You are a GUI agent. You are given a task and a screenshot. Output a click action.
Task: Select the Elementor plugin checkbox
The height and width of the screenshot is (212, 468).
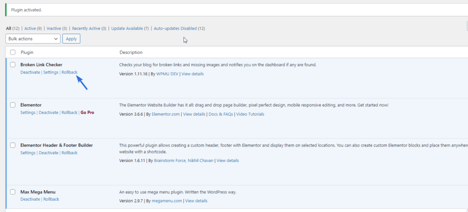tap(13, 105)
